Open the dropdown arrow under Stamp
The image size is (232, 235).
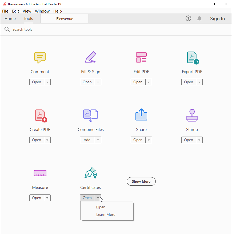pyautogui.click(x=199, y=140)
